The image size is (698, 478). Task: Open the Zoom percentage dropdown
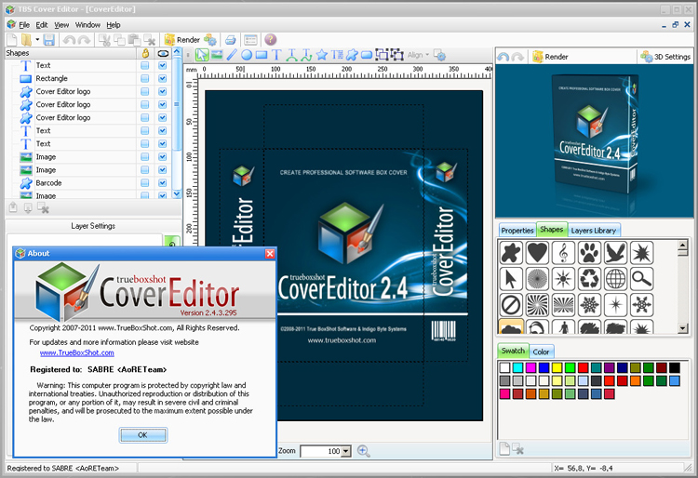(x=346, y=451)
